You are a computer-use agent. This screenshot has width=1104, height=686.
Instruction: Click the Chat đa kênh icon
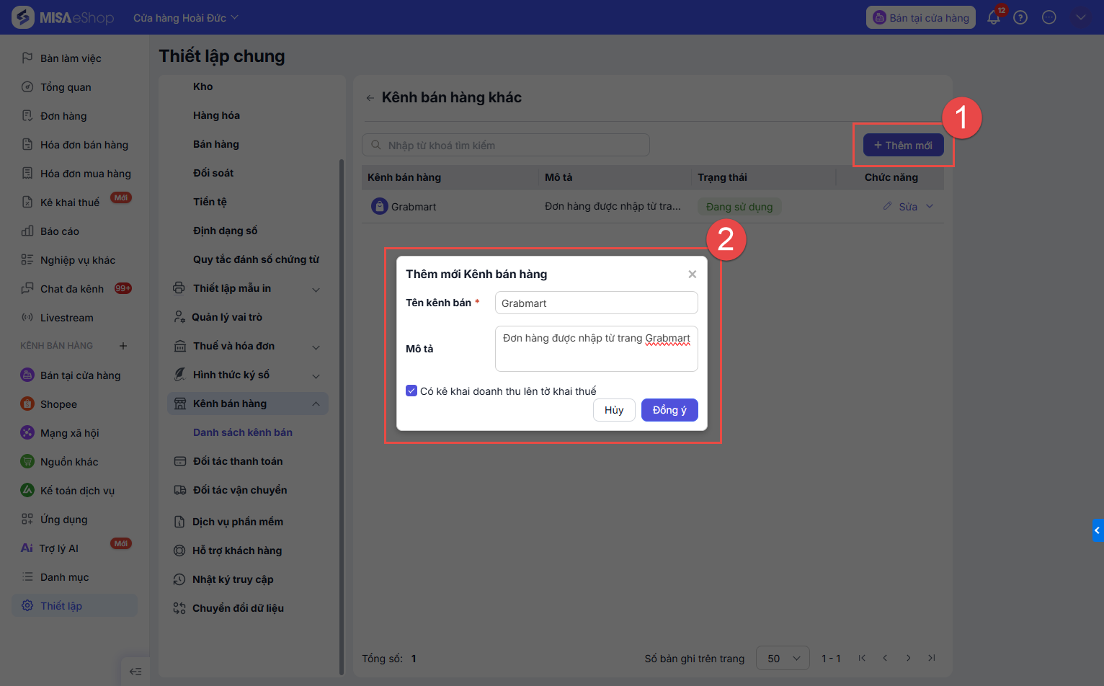pos(27,288)
